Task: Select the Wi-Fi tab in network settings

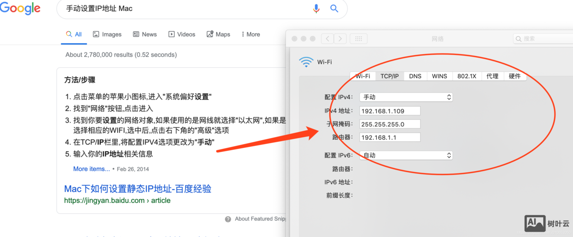Action: (x=363, y=76)
